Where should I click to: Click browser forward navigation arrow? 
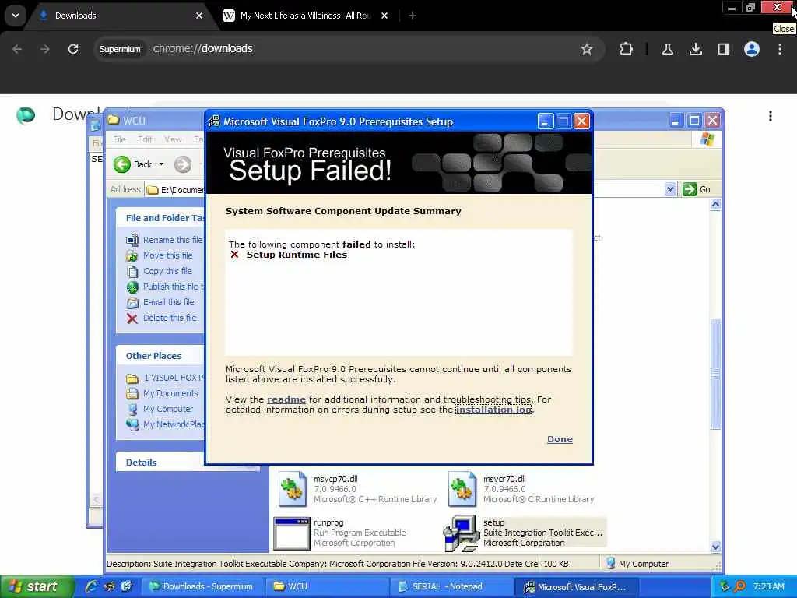click(x=45, y=49)
